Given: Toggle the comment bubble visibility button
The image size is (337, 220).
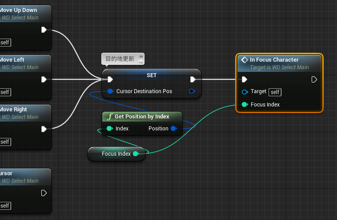Looking at the screenshot, I should click(141, 62).
